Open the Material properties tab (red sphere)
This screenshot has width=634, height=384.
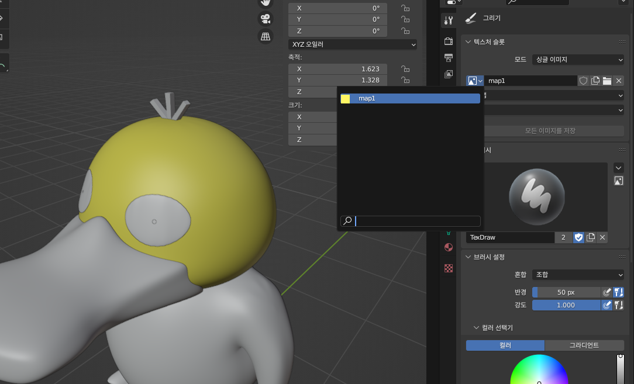pos(449,247)
